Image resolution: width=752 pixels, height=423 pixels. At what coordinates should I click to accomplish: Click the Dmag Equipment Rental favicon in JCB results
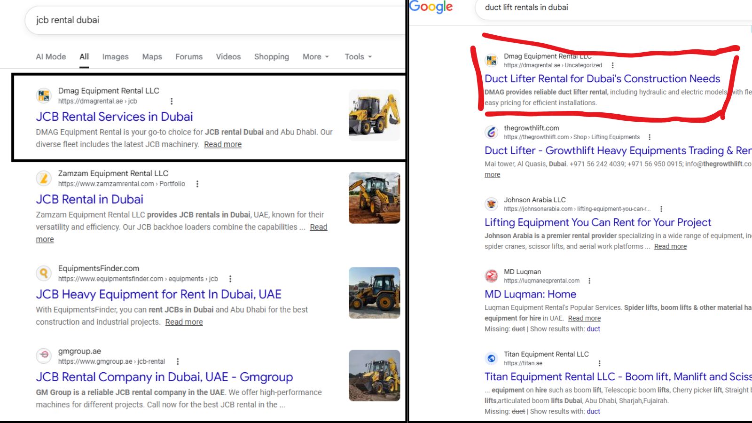point(44,95)
